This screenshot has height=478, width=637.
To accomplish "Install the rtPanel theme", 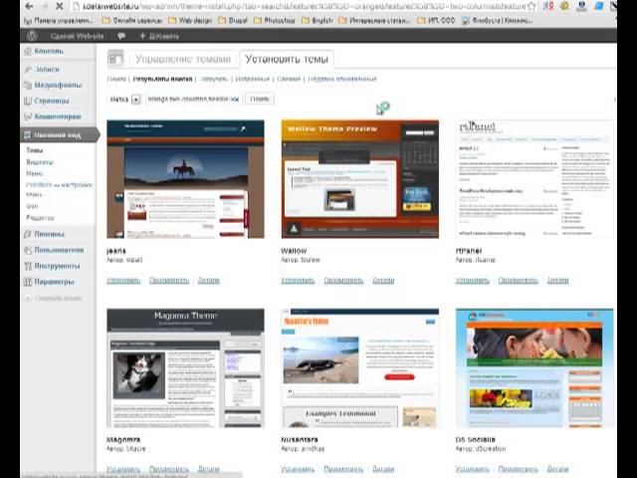I will 473,281.
